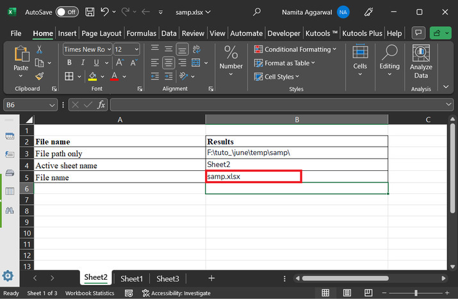This screenshot has height=299, width=458.
Task: Switch to Page Layout view in status bar
Action: click(x=346, y=293)
